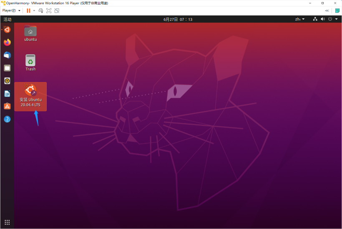The width and height of the screenshot is (342, 229).
Task: Select the ubuntu home folder icon
Action: tap(30, 31)
